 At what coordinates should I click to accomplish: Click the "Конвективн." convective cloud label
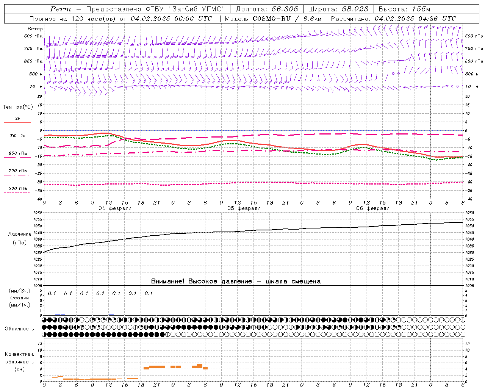coord(19,354)
